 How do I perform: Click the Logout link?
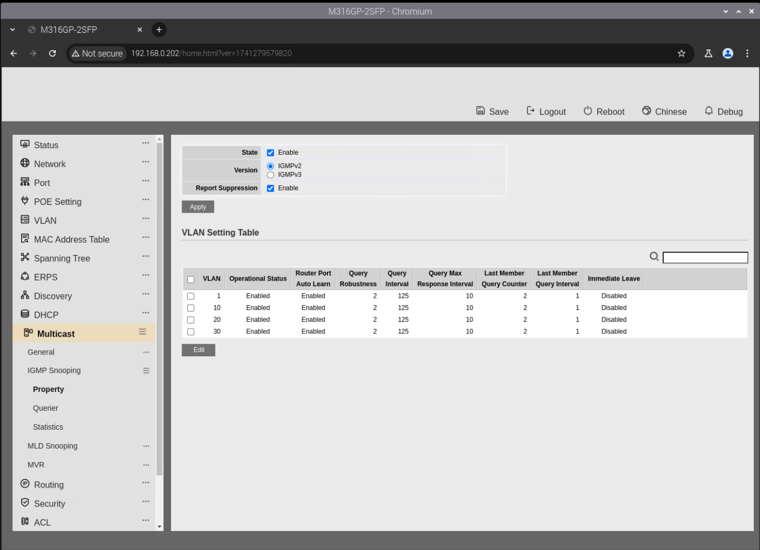click(552, 112)
